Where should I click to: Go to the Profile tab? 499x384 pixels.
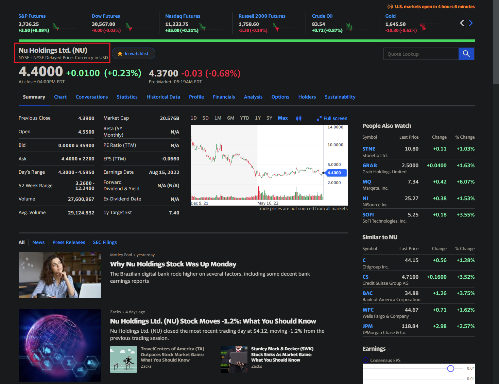pyautogui.click(x=196, y=97)
